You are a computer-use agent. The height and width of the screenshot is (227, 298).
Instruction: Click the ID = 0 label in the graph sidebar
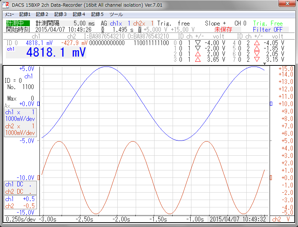tap(13, 81)
